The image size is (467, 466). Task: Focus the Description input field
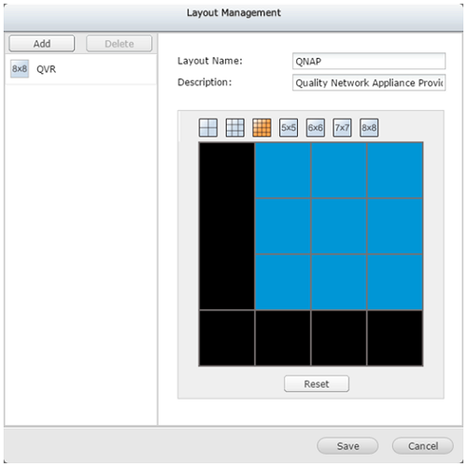[369, 82]
